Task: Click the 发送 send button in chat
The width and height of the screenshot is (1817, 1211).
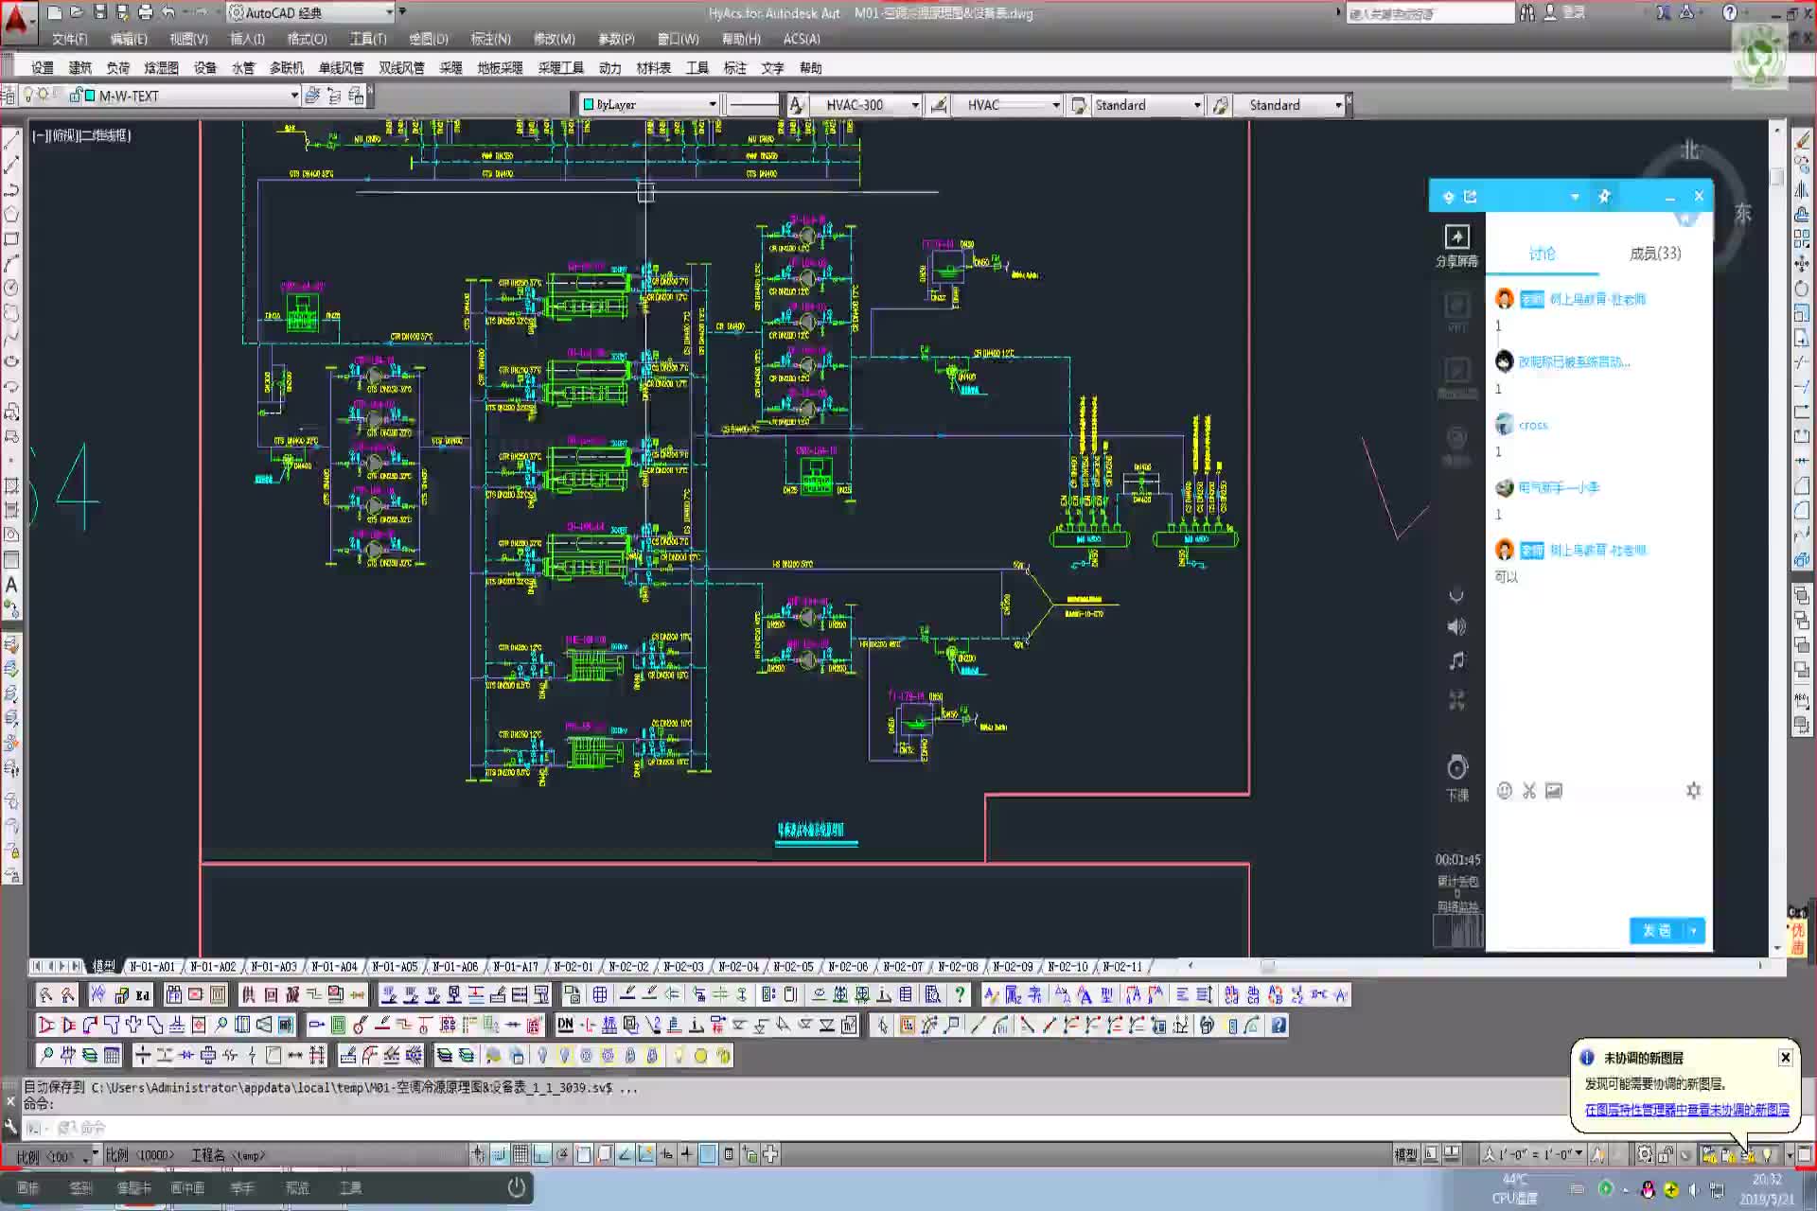Action: point(1657,931)
